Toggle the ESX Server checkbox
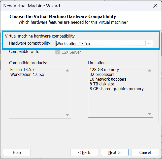 [58, 52]
